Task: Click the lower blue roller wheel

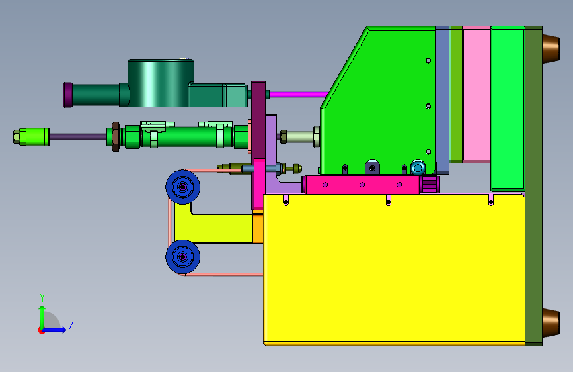Action: (182, 257)
